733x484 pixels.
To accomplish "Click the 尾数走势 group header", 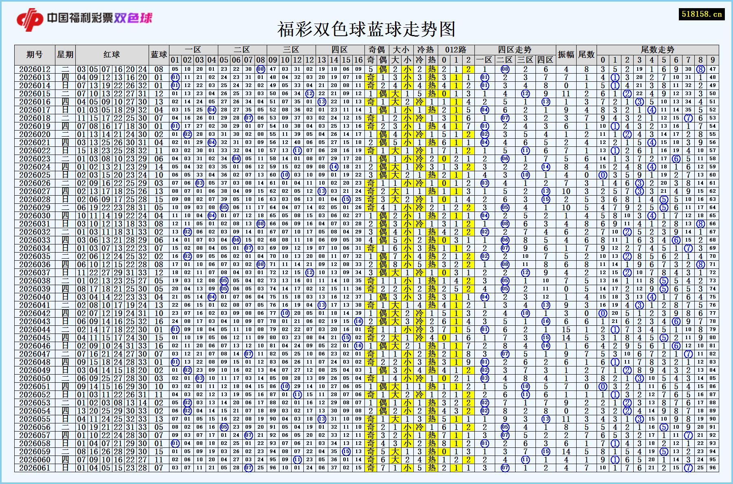I will click(x=658, y=50).
